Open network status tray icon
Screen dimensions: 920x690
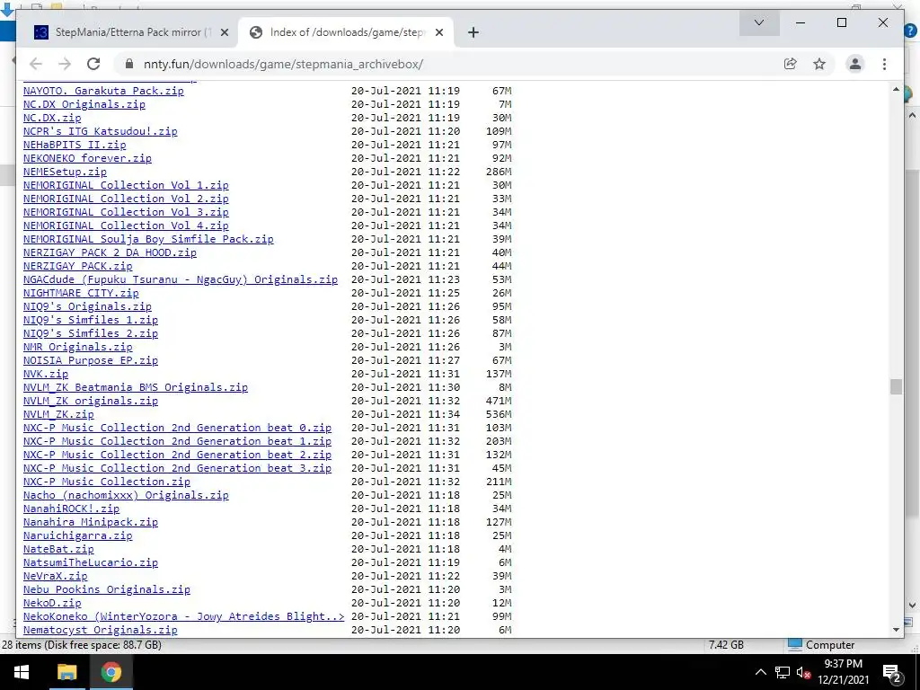point(783,672)
